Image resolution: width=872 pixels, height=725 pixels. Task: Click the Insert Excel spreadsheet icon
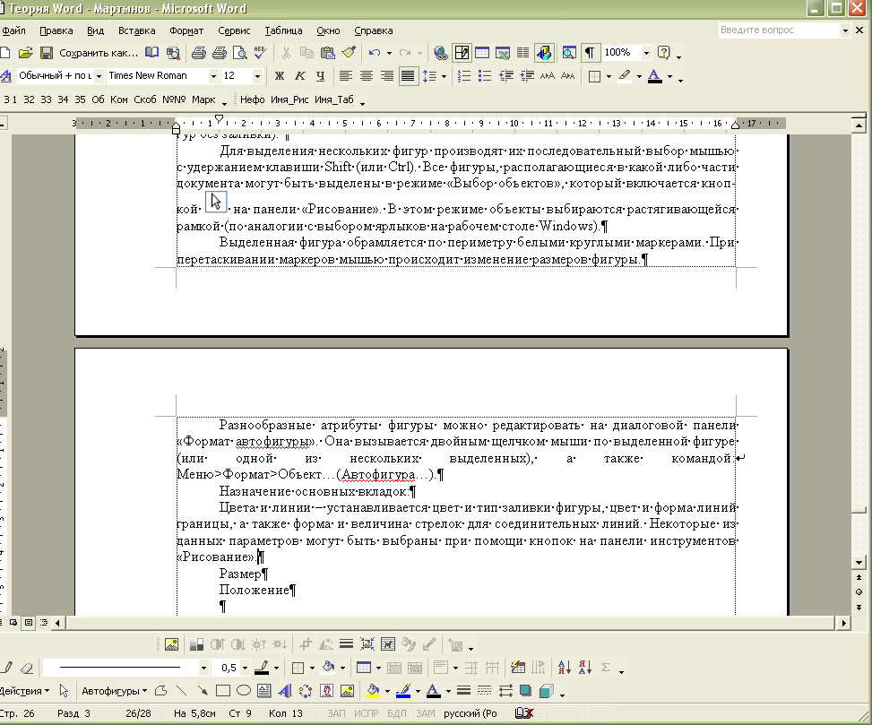(503, 53)
